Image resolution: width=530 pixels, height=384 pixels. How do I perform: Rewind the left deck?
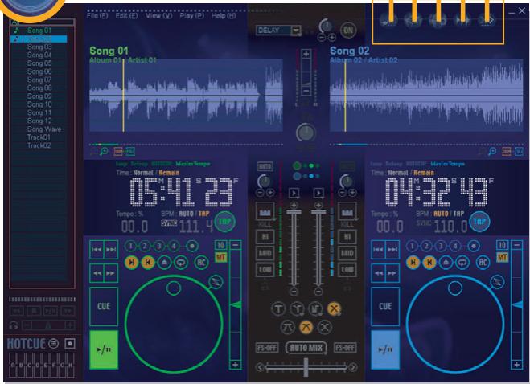click(x=97, y=273)
